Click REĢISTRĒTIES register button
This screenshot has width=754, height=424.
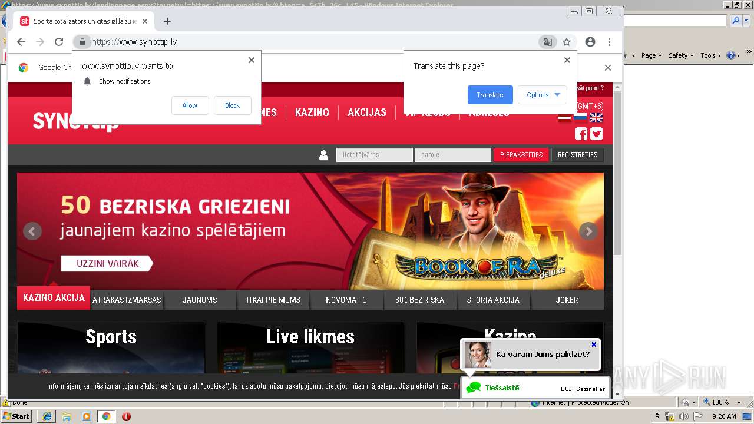(x=577, y=155)
